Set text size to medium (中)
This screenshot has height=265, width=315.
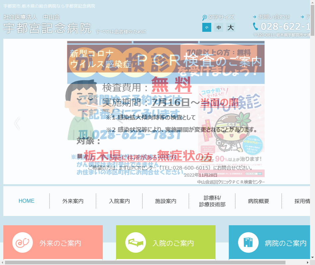[x=219, y=27]
